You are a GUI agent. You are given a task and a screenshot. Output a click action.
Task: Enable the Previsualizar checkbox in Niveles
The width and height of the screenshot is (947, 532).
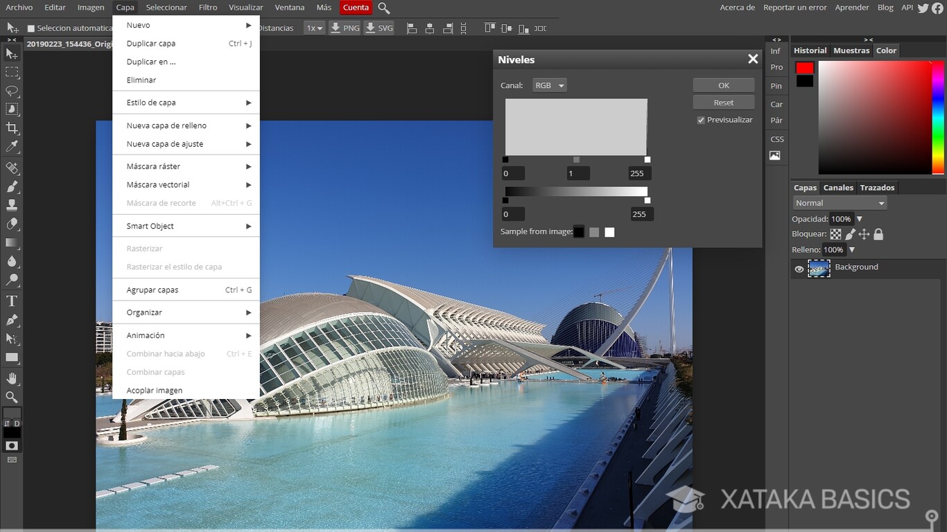(701, 119)
